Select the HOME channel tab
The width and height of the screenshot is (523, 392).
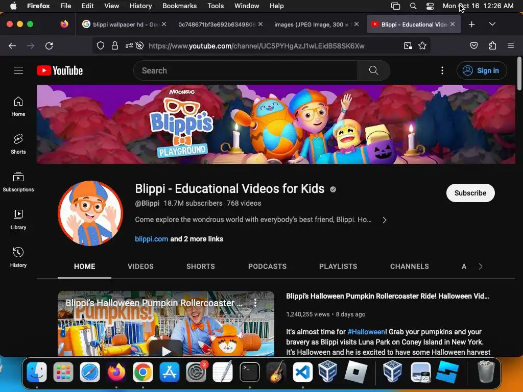click(x=84, y=266)
